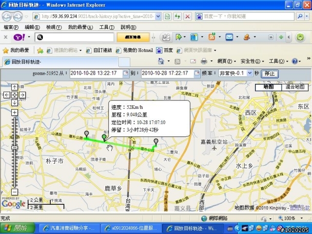Open the 百度 favorites link
Screen dimensions: 312x234
point(165,50)
